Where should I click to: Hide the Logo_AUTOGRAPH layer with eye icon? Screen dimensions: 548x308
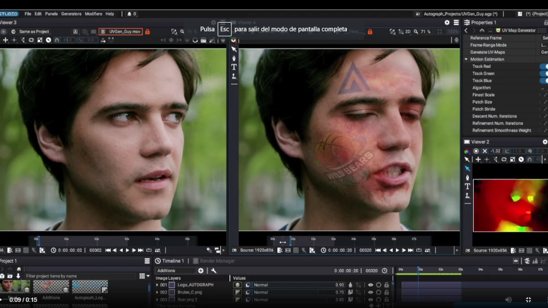370,285
